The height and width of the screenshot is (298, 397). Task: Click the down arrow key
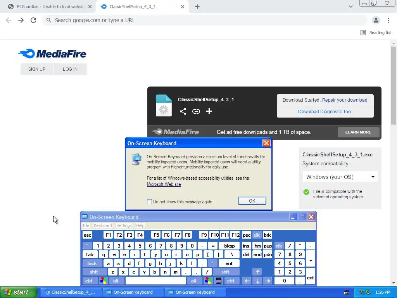tap(257, 281)
